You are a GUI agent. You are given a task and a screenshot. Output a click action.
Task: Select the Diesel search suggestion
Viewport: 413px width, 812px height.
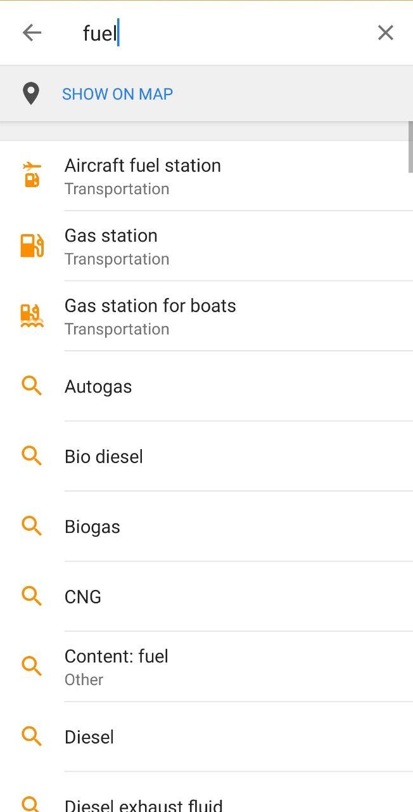89,737
